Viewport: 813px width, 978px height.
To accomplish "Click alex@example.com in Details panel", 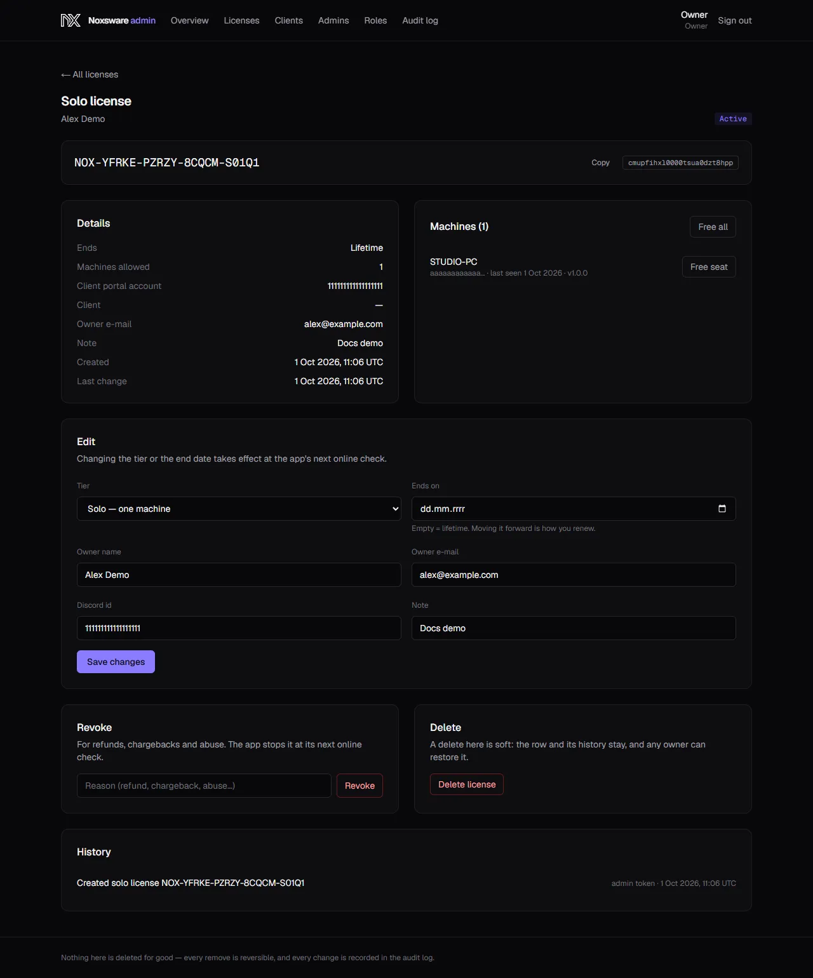I will click(344, 324).
